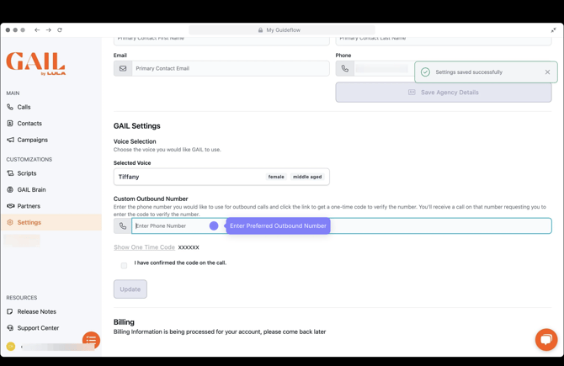Click the Update button

click(x=130, y=289)
